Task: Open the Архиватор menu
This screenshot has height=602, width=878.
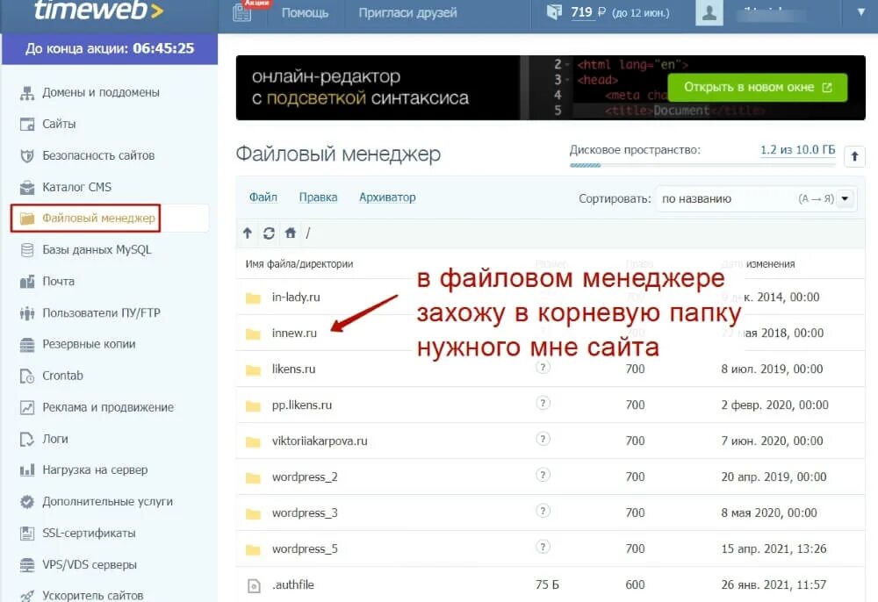Action: (387, 197)
